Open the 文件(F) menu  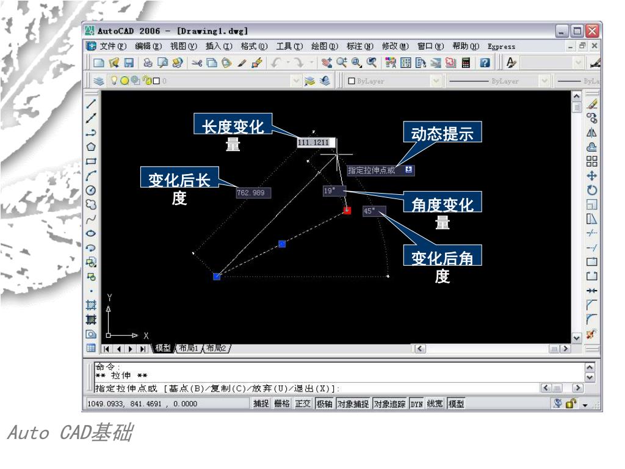point(112,46)
